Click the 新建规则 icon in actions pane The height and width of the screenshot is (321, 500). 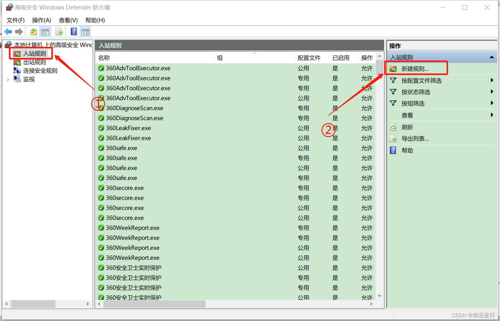click(393, 69)
